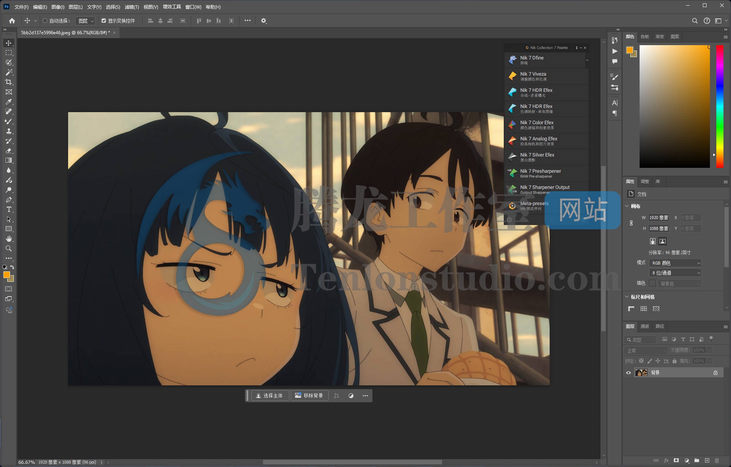Select the Crop tool
This screenshot has width=731, height=467.
9,82
